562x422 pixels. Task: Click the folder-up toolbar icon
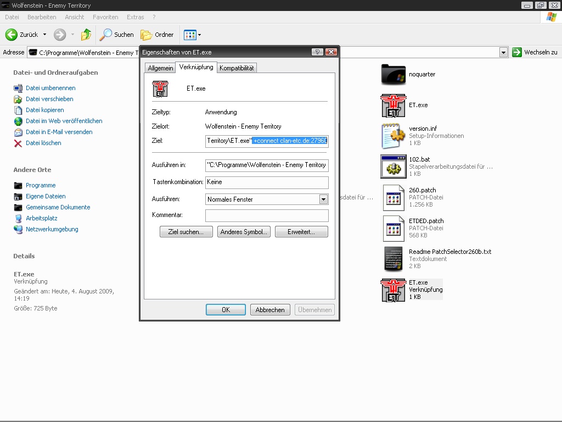tap(86, 35)
